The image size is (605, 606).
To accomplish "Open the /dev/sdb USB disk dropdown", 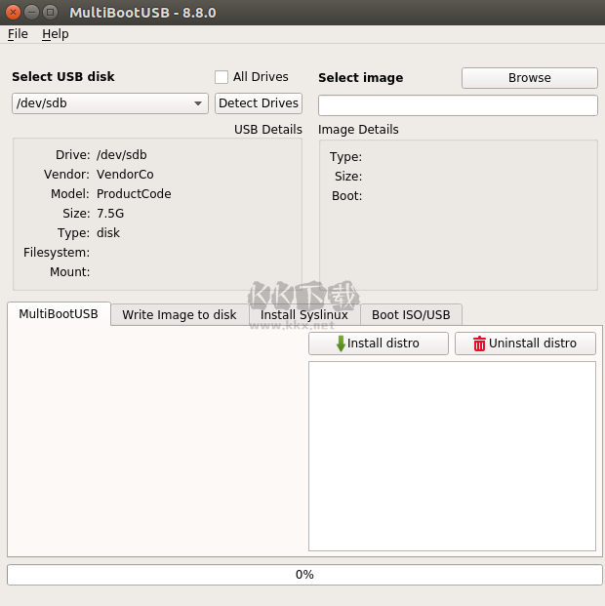I will tap(110, 103).
